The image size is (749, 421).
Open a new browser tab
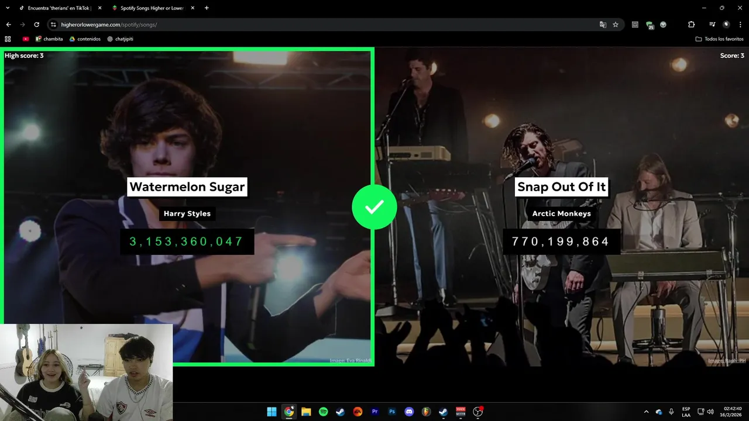point(207,8)
